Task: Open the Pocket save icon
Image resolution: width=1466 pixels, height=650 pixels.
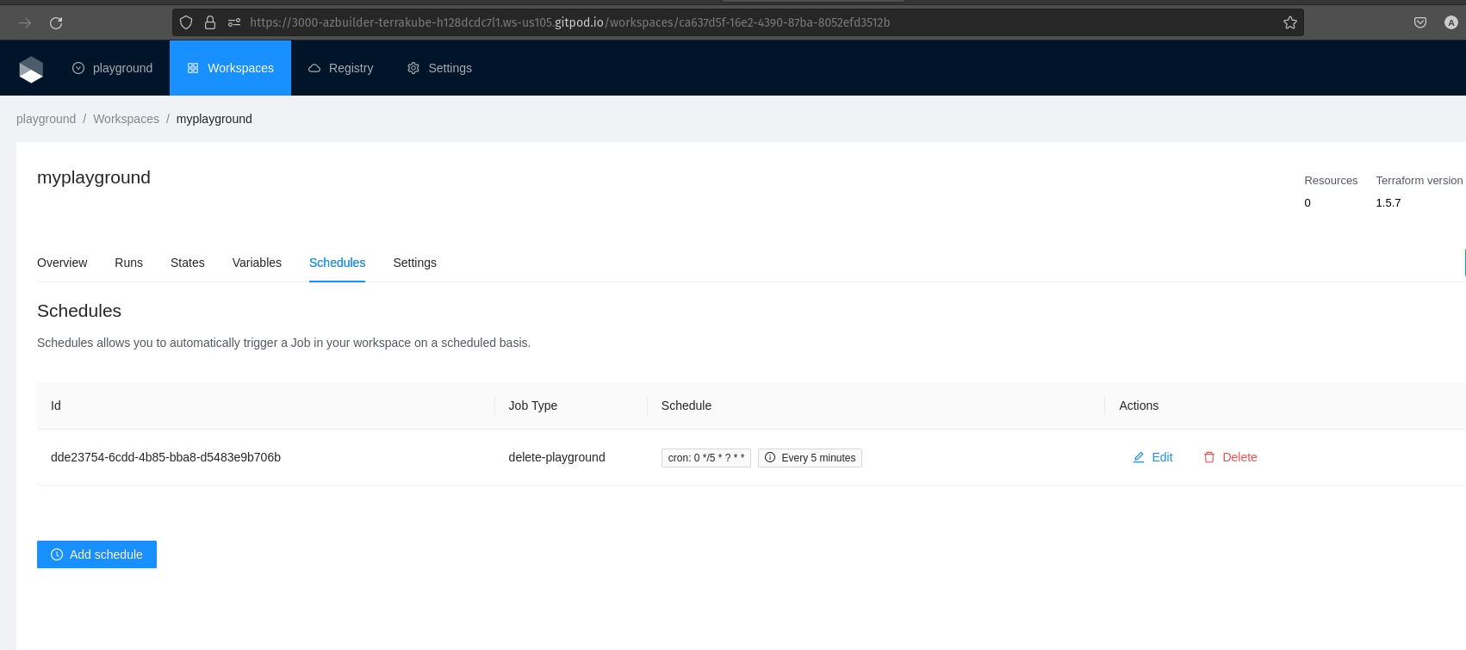Action: (x=1420, y=23)
